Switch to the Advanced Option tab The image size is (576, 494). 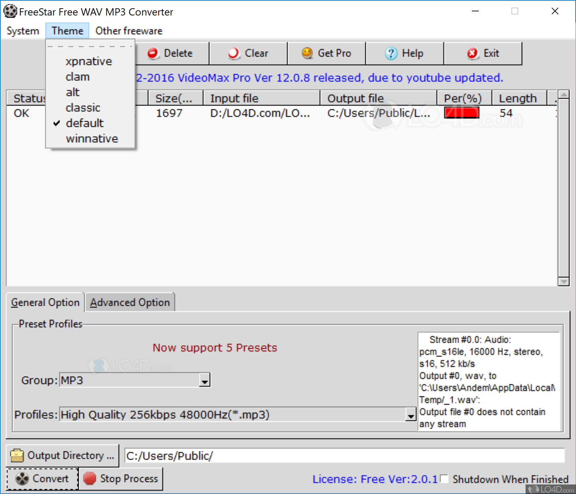[x=130, y=303]
